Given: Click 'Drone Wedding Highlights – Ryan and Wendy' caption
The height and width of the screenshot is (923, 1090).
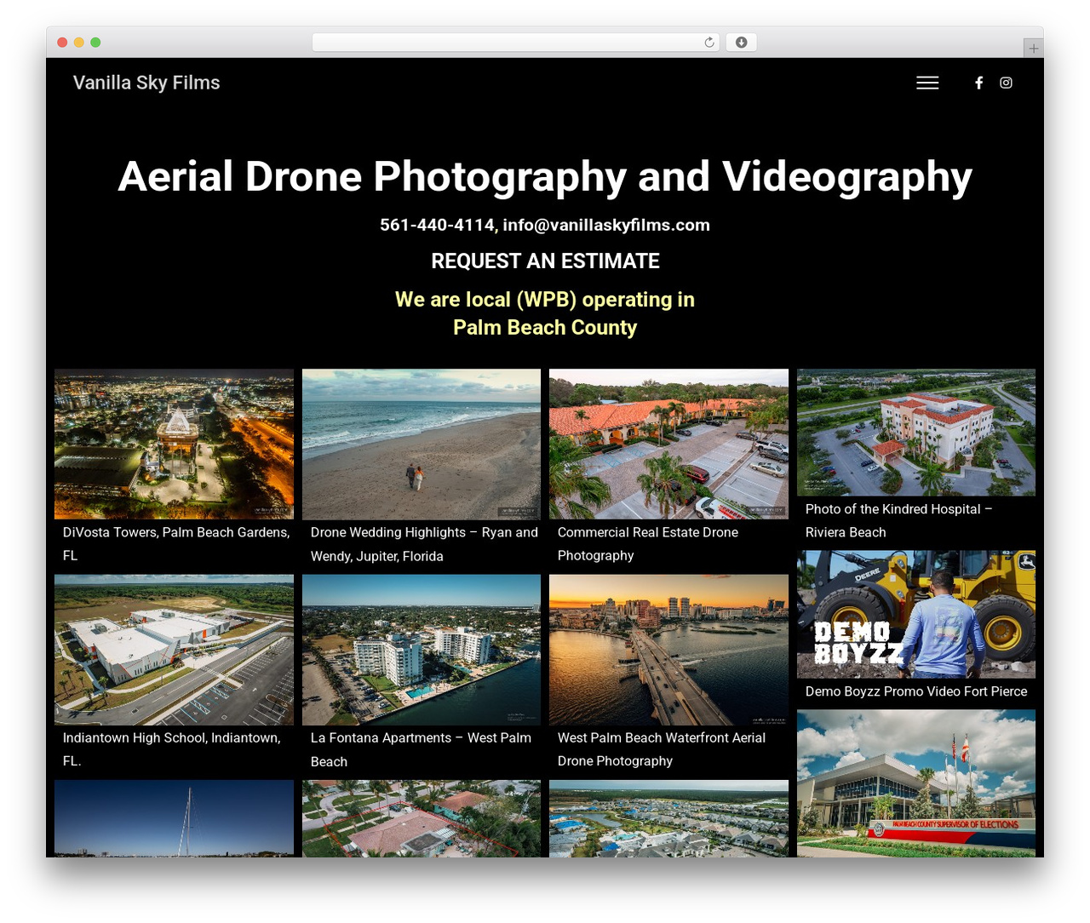Looking at the screenshot, I should click(x=424, y=544).
